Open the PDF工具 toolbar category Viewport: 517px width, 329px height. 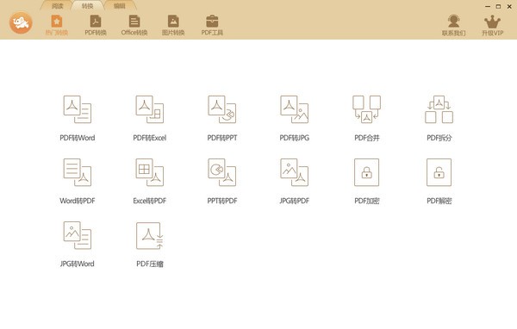(x=212, y=25)
